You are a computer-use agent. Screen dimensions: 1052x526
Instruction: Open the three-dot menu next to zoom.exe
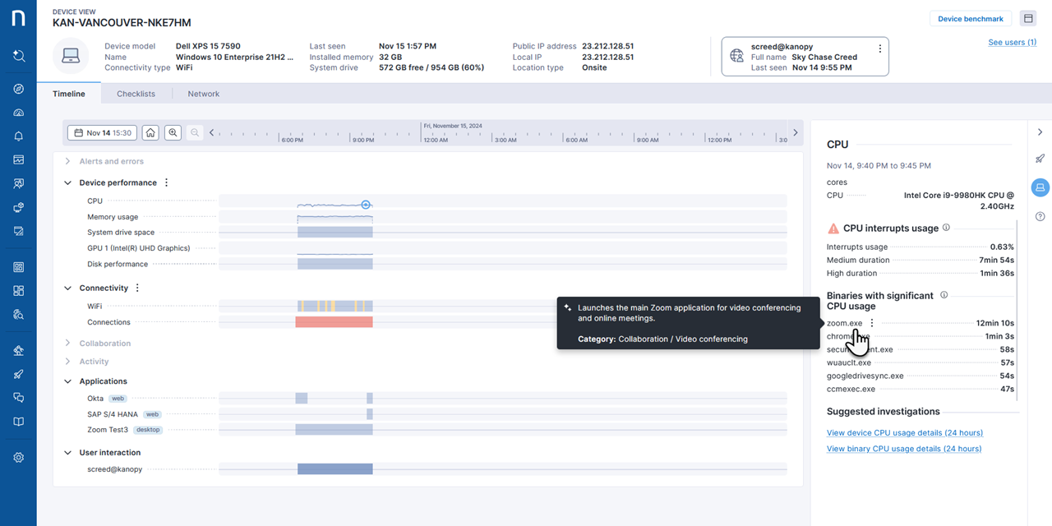point(872,323)
